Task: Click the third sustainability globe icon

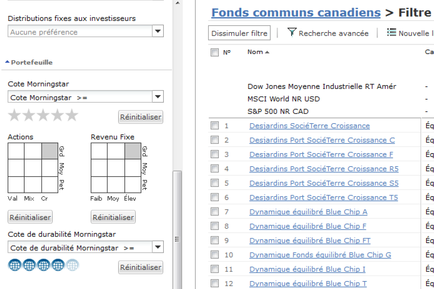Action: (x=43, y=266)
